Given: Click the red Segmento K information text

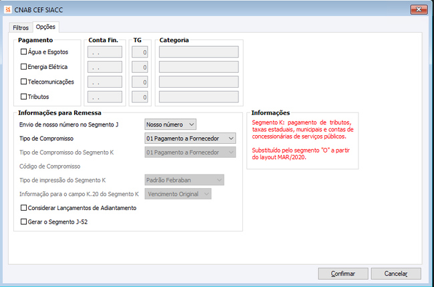Looking at the screenshot, I should point(302,130).
